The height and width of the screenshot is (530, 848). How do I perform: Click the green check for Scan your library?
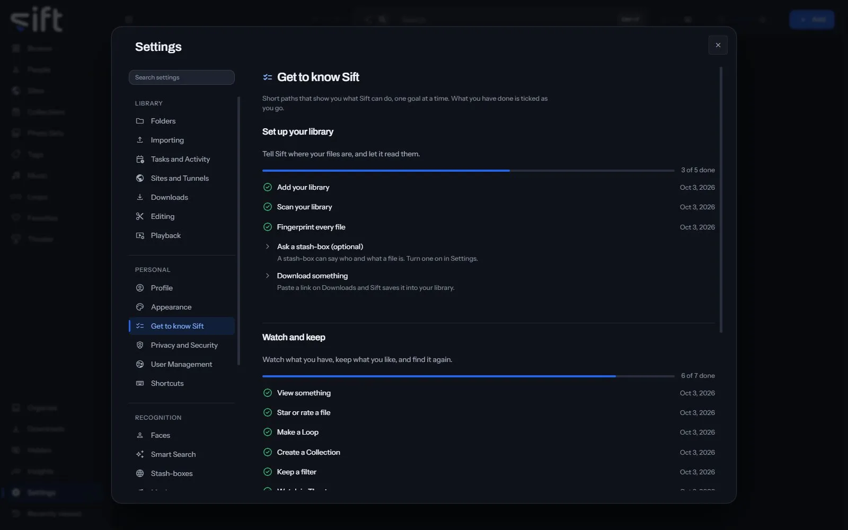[x=268, y=207]
